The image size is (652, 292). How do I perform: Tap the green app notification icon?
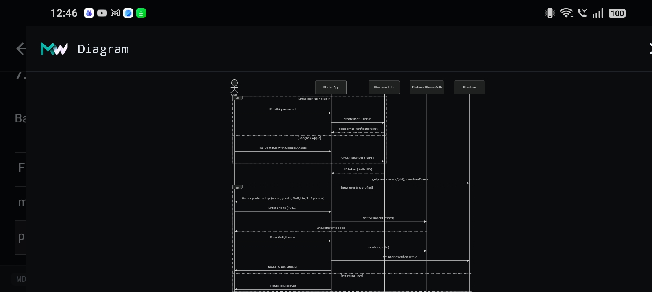point(141,13)
